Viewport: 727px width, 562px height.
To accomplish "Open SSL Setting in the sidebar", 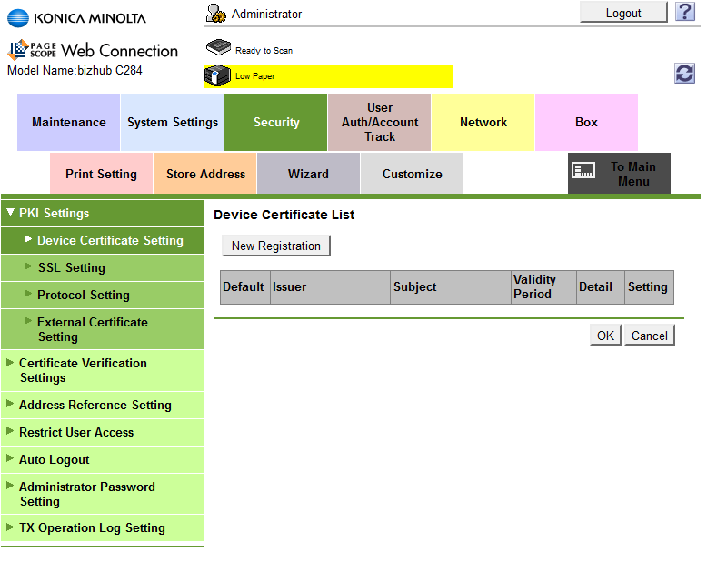I will pos(70,268).
